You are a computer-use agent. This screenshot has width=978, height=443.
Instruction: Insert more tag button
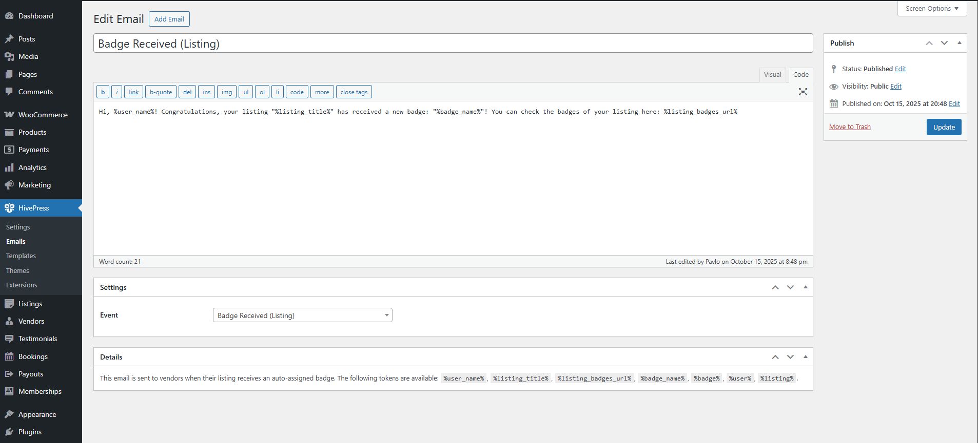tap(322, 92)
